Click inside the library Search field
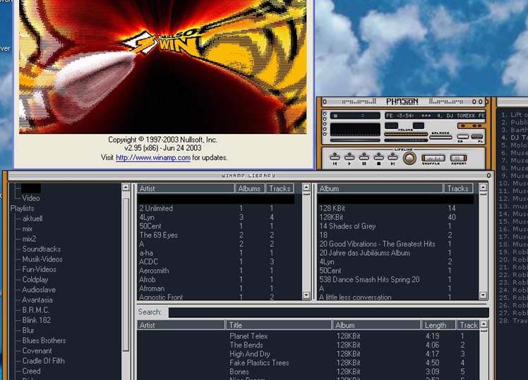The width and height of the screenshot is (528, 380). [328, 312]
